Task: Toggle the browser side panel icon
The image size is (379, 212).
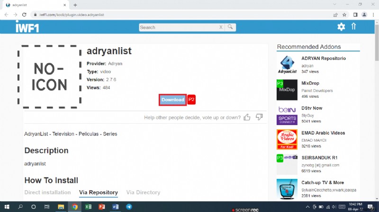Action: pyautogui.click(x=355, y=15)
